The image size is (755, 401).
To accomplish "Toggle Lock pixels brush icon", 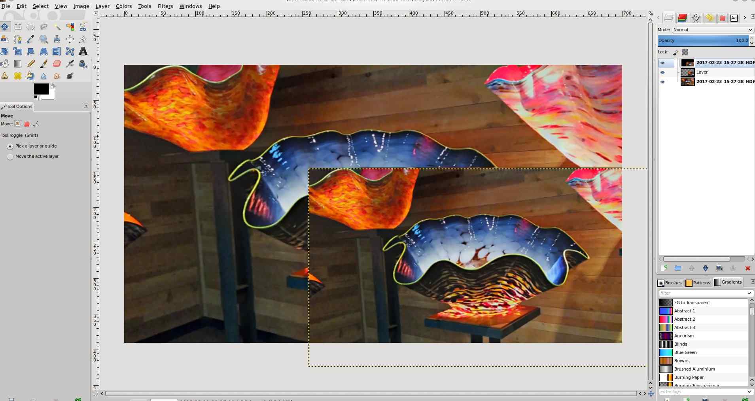I will click(676, 52).
